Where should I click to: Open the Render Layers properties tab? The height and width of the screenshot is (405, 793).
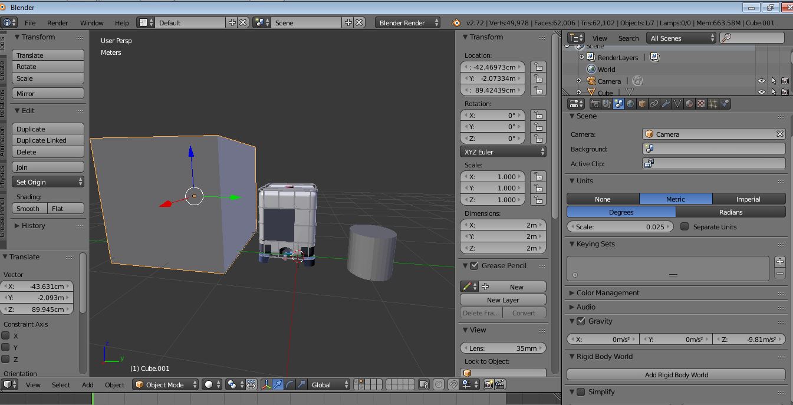[x=607, y=104]
